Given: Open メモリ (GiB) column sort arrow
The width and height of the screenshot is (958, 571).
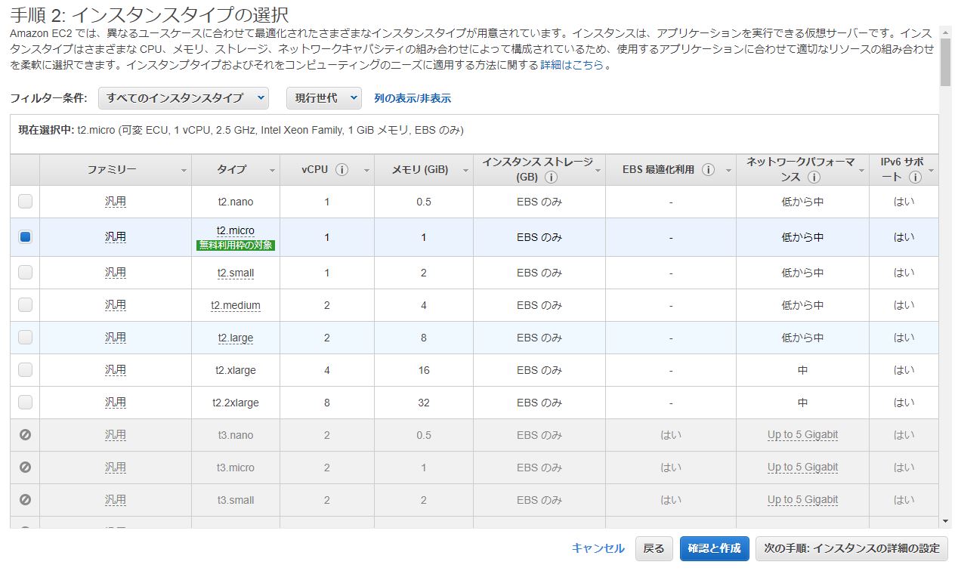Looking at the screenshot, I should click(x=466, y=171).
